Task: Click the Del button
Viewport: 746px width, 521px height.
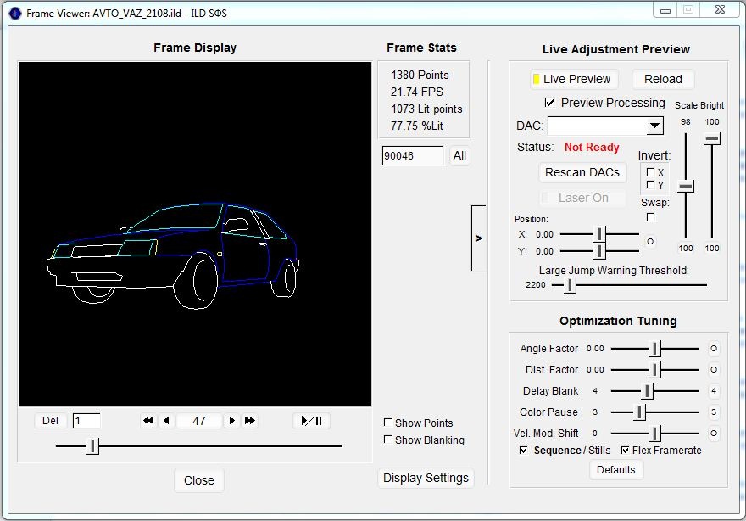Action: click(50, 421)
